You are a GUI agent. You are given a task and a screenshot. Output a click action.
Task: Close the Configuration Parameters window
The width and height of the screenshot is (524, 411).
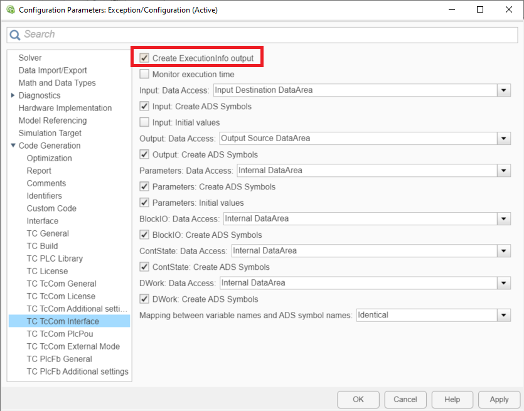click(508, 10)
